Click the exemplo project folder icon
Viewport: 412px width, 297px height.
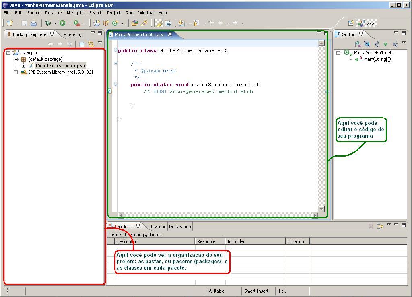tap(16, 53)
